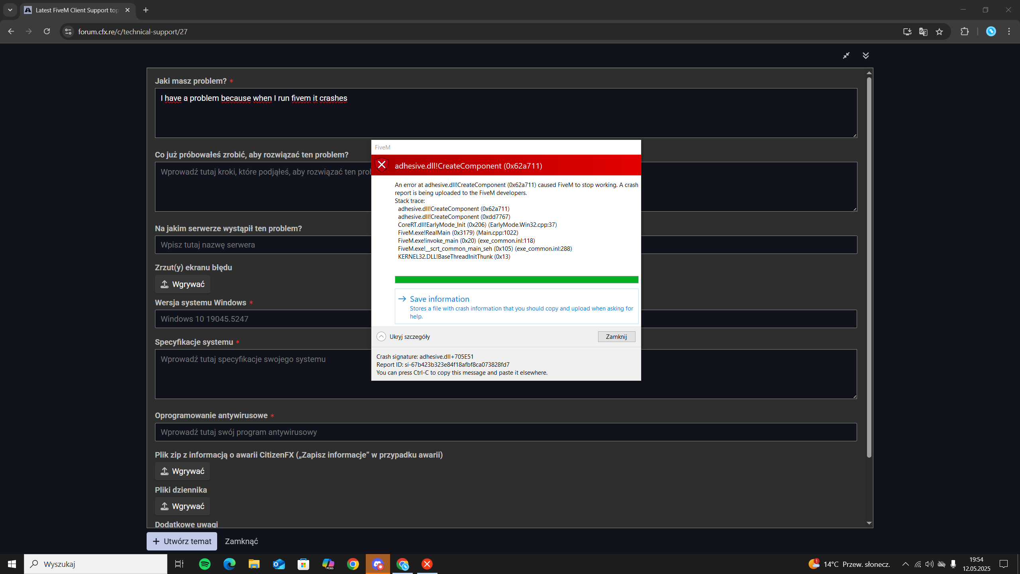The width and height of the screenshot is (1020, 574).
Task: View site information icon in address bar
Action: point(68,31)
